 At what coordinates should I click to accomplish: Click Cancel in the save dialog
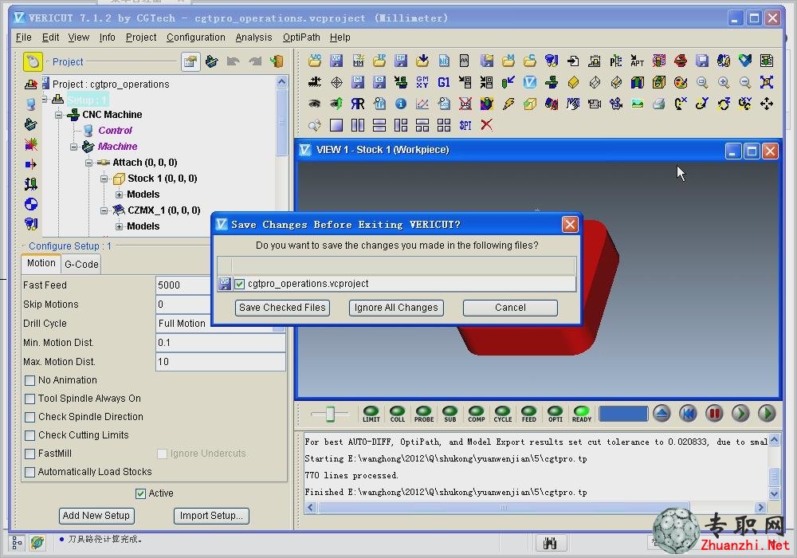[x=510, y=308]
